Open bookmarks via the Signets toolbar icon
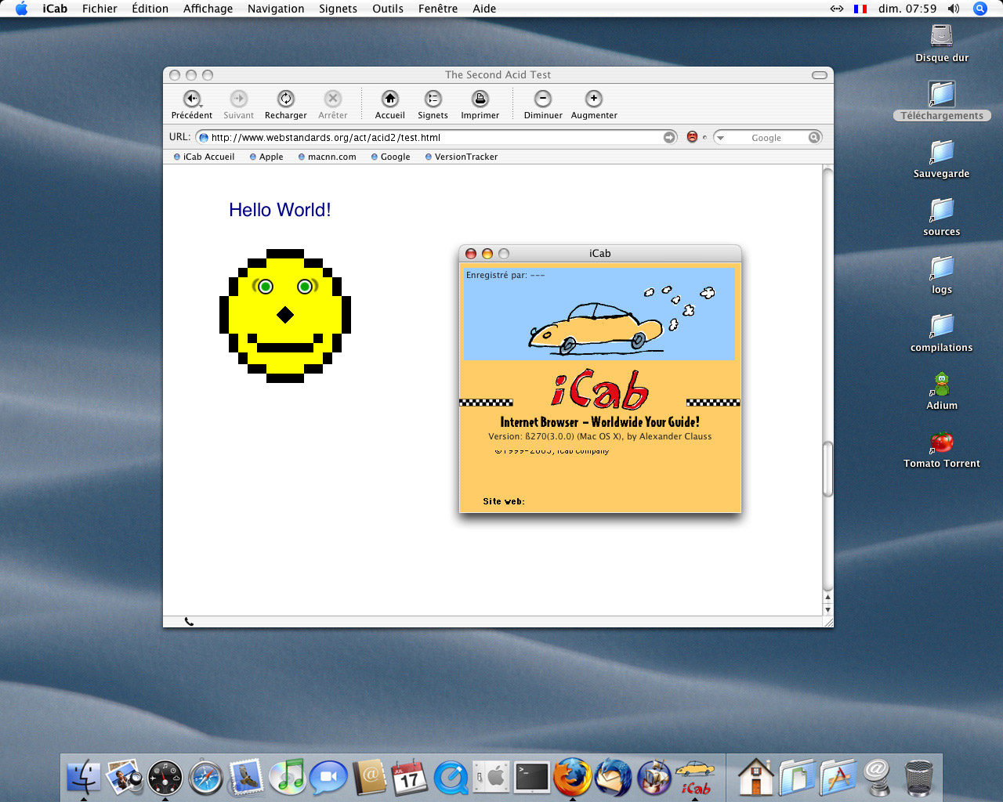The height and width of the screenshot is (802, 1003). click(x=433, y=100)
